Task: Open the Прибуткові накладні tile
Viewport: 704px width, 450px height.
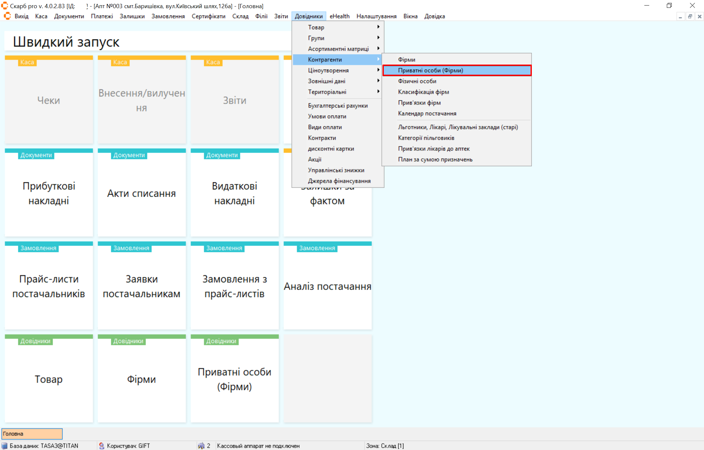Action: pyautogui.click(x=49, y=193)
